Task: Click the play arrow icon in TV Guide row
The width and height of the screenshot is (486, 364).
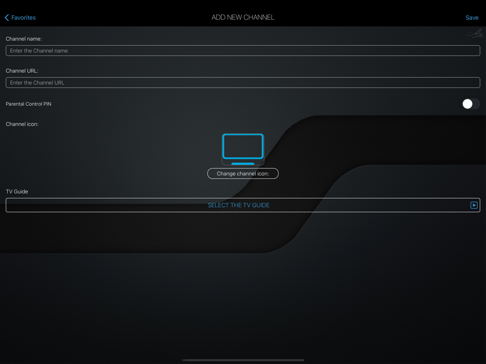Action: [x=474, y=205]
